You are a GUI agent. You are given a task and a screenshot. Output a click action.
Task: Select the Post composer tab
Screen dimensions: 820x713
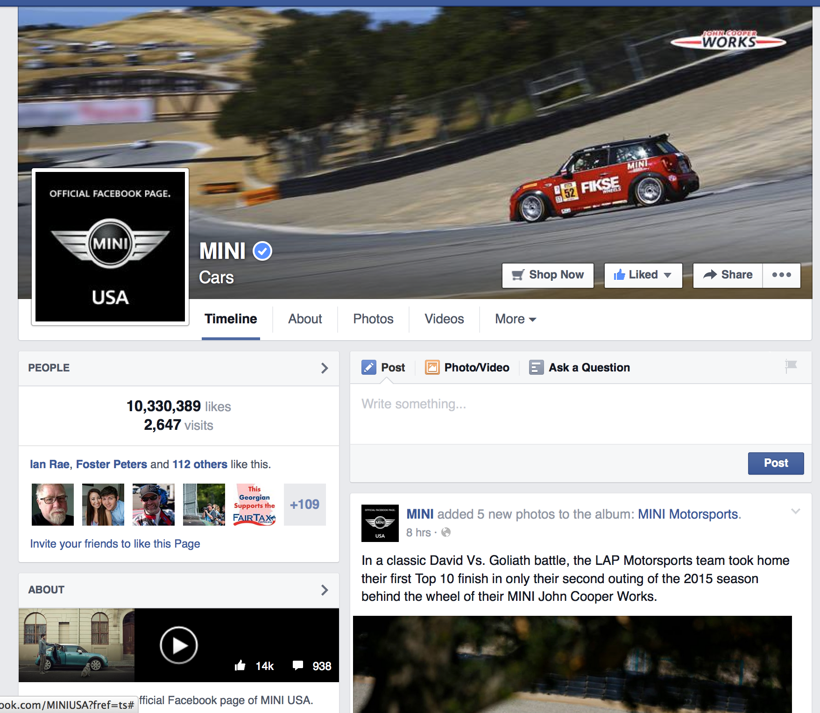click(x=383, y=368)
